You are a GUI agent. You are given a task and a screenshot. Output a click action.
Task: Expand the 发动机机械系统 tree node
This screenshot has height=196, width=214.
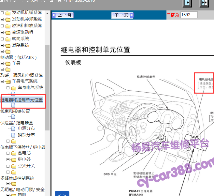tap(2, 13)
